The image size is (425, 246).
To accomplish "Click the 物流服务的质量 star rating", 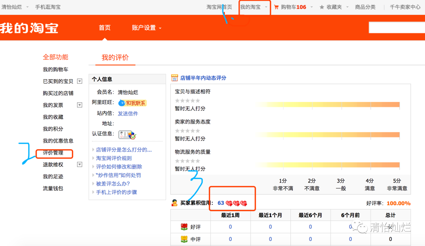I will click(x=188, y=161).
